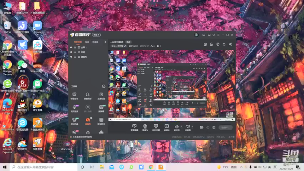Add the 手机投屏 phone casting source
This screenshot has width=304, height=171.
pos(156,128)
